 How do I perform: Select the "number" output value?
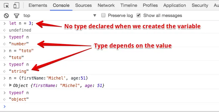pyautogui.click(x=19, y=44)
